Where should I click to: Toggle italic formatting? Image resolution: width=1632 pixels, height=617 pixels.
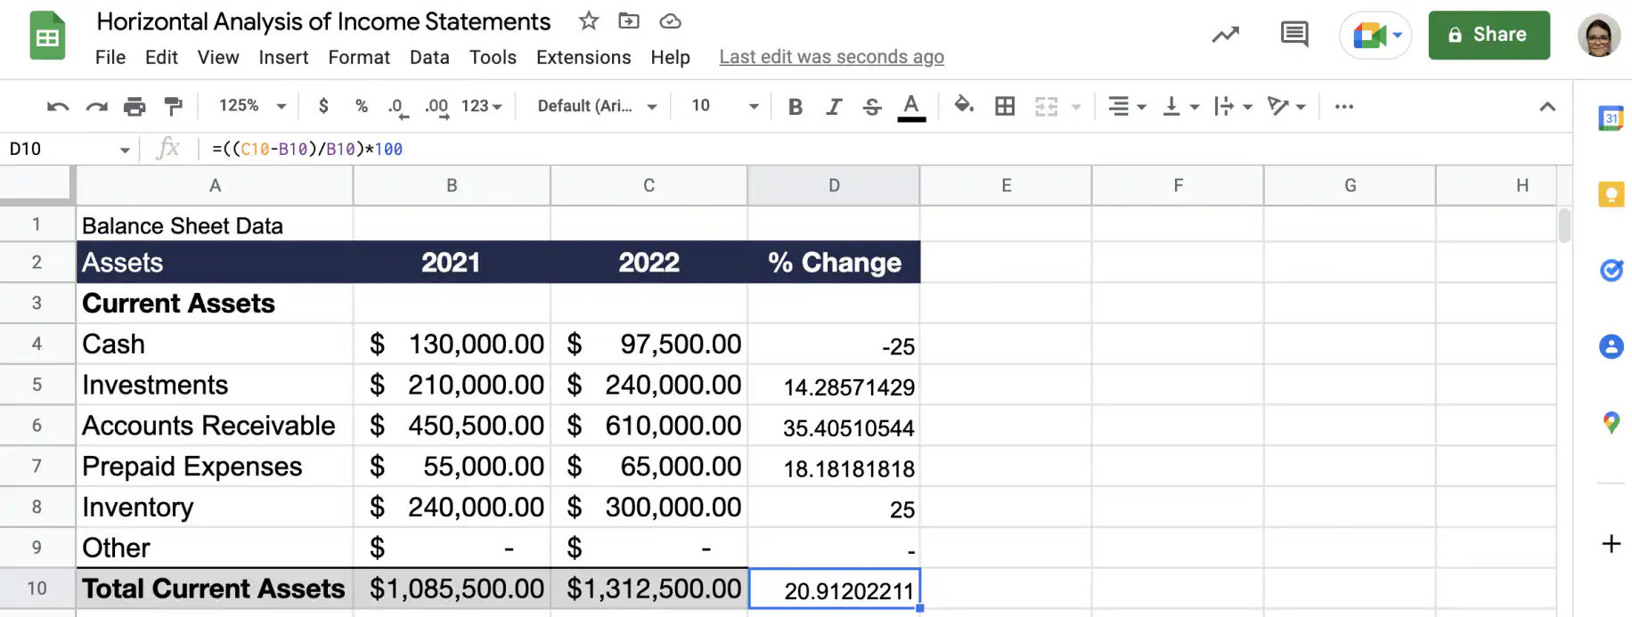(834, 107)
